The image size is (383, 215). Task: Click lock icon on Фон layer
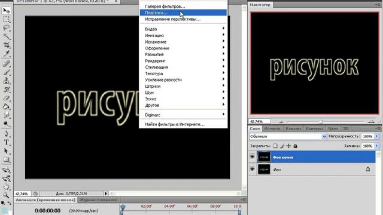coord(368,169)
